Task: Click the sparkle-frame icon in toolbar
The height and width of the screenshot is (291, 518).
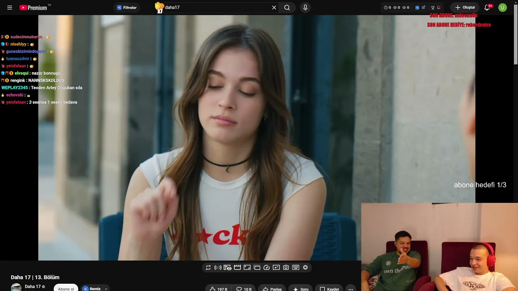Action: click(x=276, y=268)
